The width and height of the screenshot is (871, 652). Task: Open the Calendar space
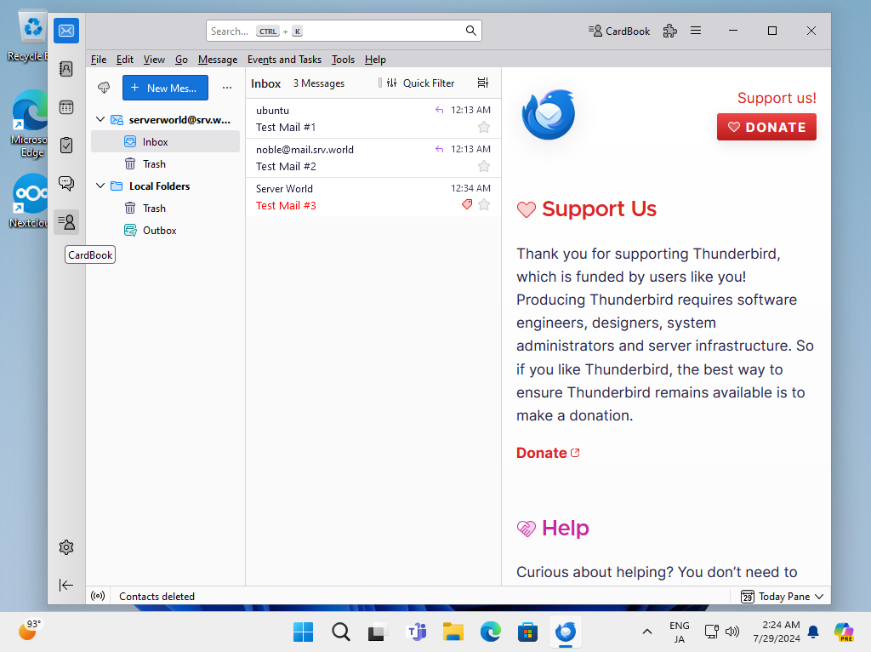point(66,107)
